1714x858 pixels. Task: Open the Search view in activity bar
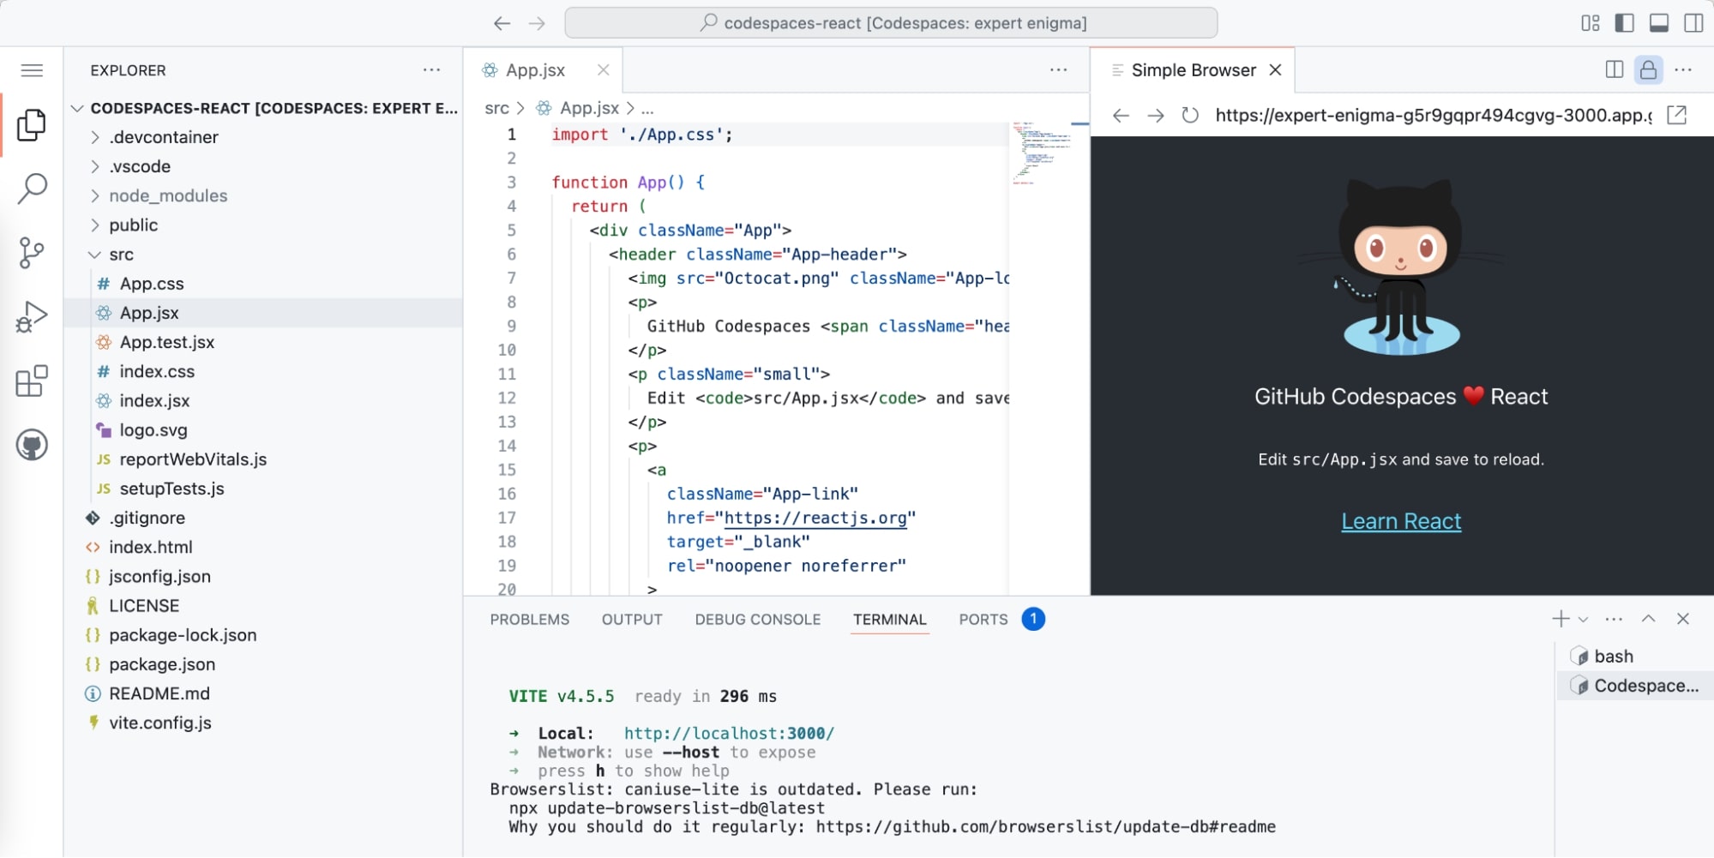click(32, 189)
